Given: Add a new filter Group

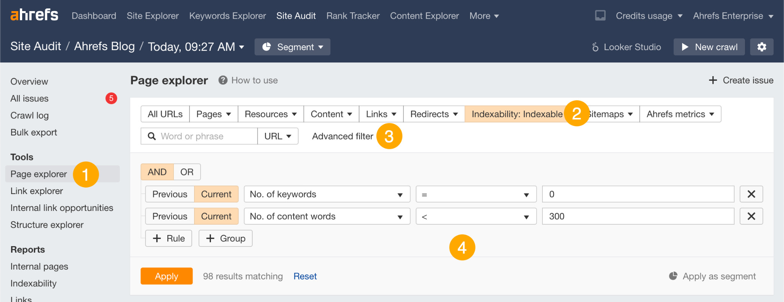Looking at the screenshot, I should (x=225, y=238).
